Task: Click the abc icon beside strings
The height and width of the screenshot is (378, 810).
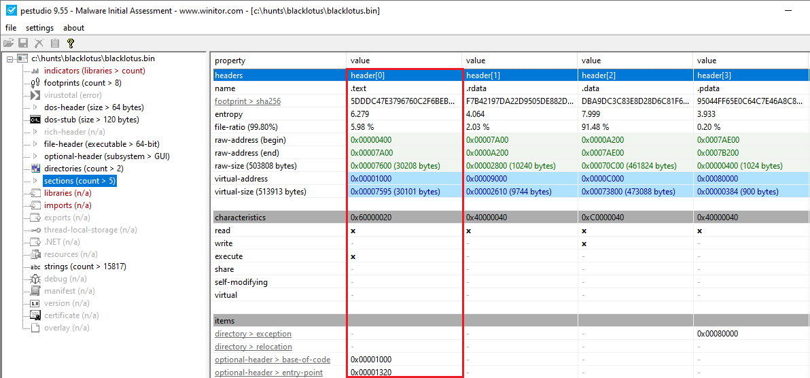Action: (35, 267)
